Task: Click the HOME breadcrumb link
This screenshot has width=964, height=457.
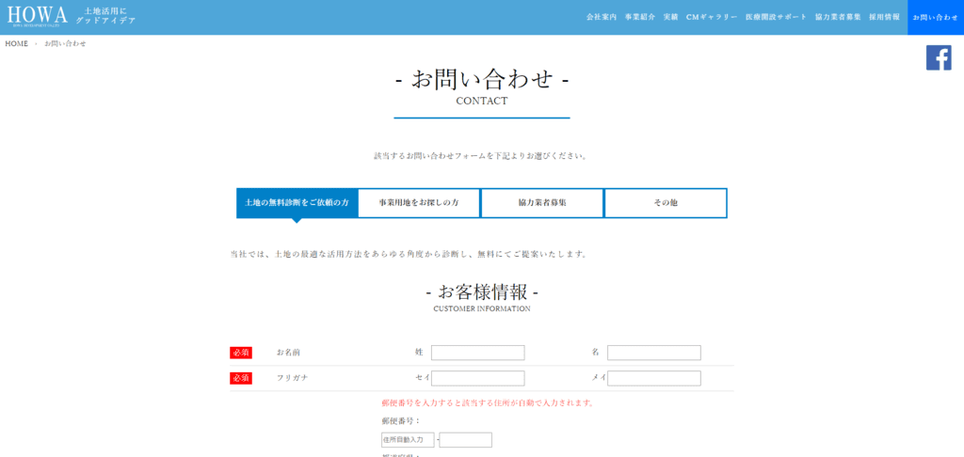Action: (17, 43)
